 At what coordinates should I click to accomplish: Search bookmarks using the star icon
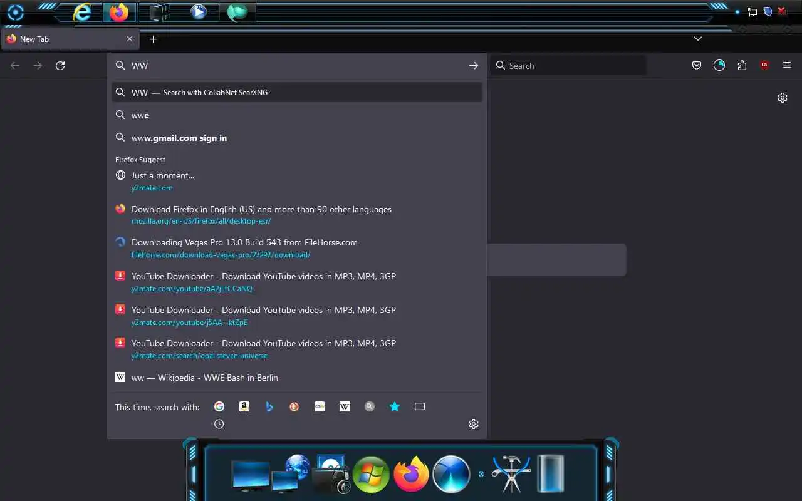(395, 406)
